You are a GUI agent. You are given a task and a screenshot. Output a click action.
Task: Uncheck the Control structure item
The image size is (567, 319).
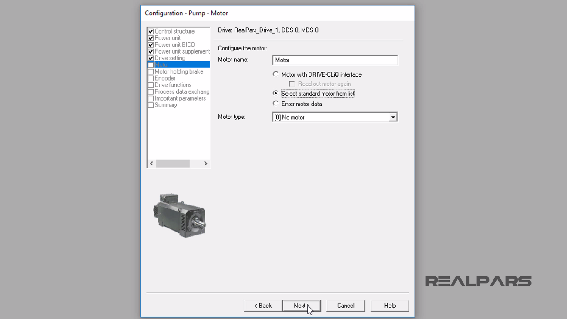click(x=151, y=31)
